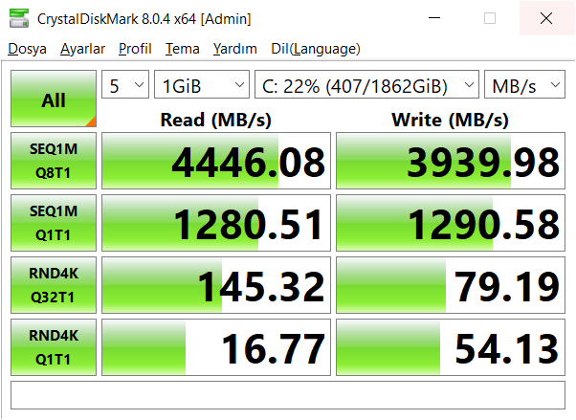This screenshot has height=420, width=576.
Task: Click the 1290.58 write result
Action: click(x=451, y=223)
